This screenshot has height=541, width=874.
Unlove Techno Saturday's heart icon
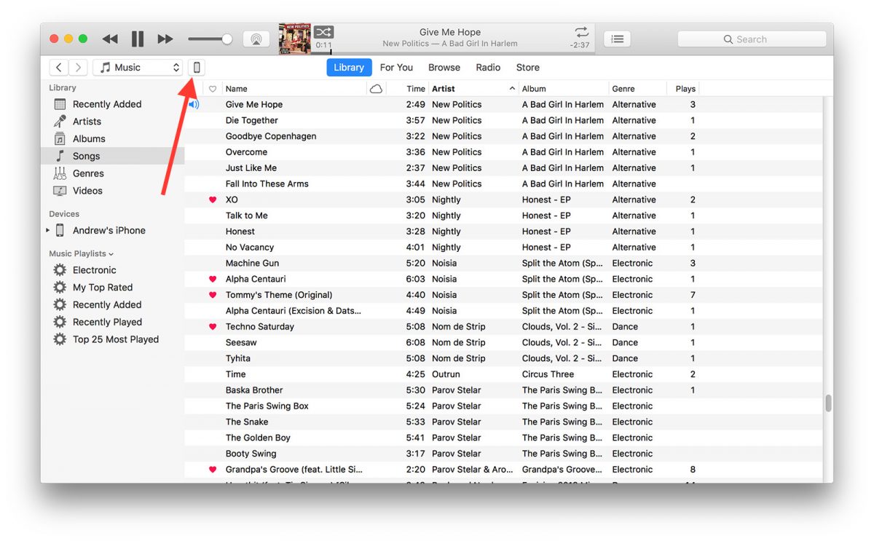pyautogui.click(x=212, y=326)
